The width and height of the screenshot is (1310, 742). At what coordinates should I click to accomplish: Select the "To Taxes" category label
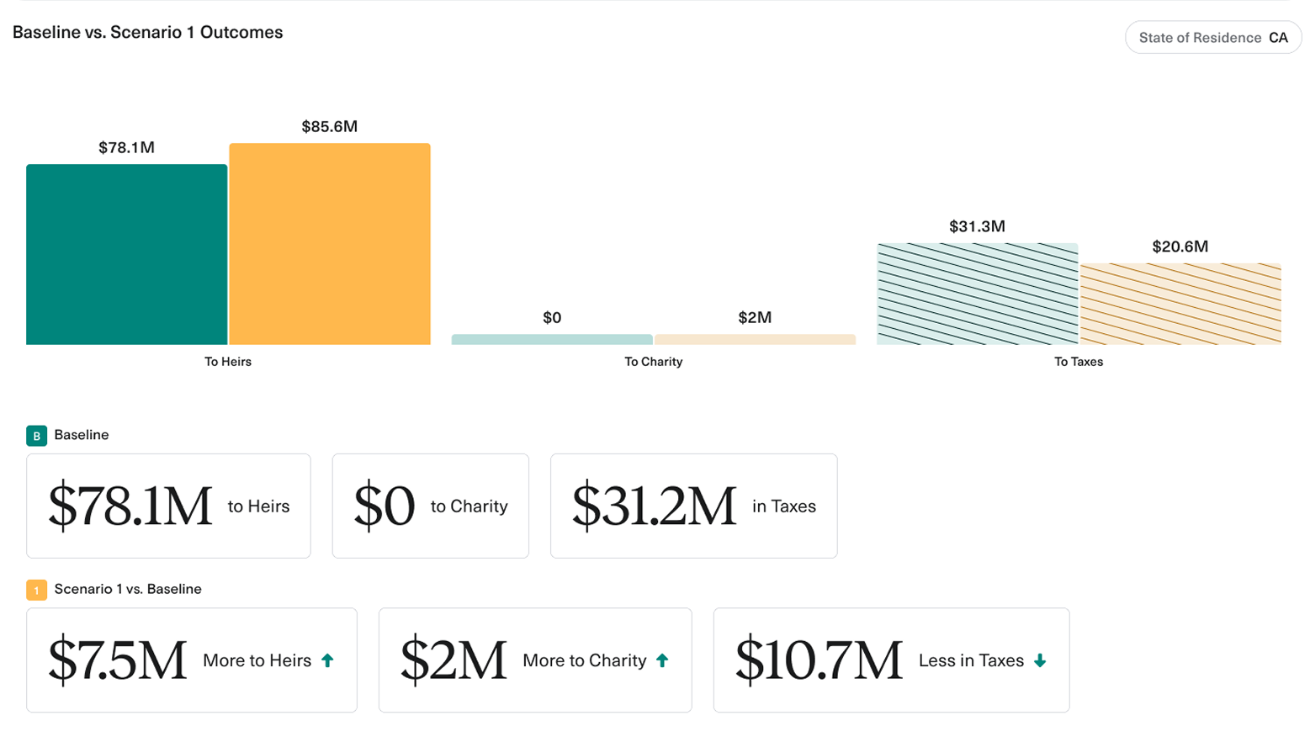click(1078, 362)
